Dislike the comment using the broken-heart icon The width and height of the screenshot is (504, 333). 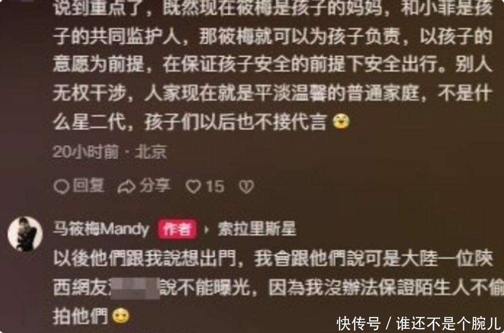tap(246, 187)
